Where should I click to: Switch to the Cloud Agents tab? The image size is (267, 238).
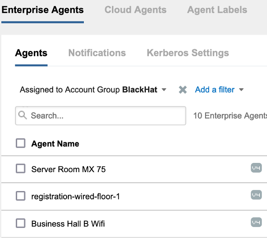(135, 10)
